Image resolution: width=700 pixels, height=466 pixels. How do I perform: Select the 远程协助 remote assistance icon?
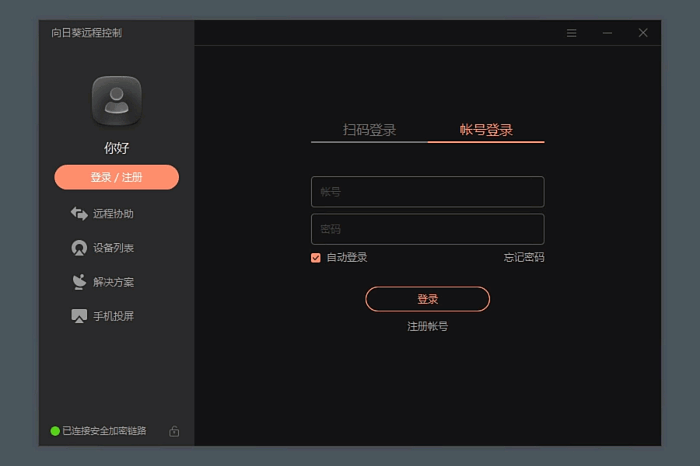coord(79,214)
